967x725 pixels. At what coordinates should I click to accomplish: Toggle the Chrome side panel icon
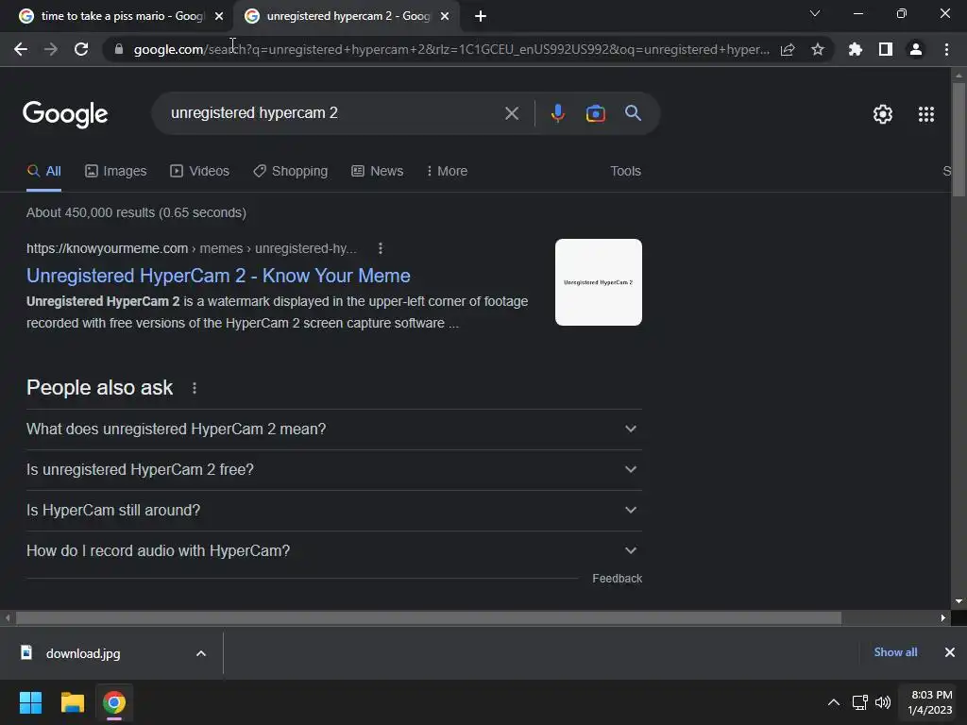[886, 49]
